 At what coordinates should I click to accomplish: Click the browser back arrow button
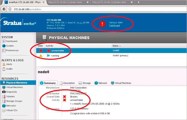pos(4,9)
